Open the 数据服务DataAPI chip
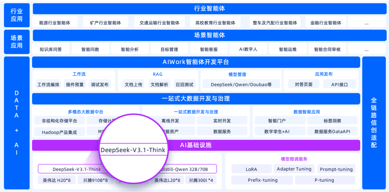The height and width of the screenshot is (192, 389). pos(332,131)
